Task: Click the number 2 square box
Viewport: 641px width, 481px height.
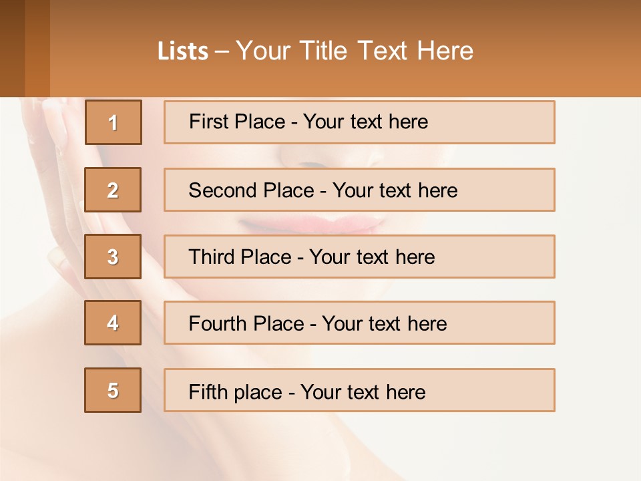Action: (113, 190)
